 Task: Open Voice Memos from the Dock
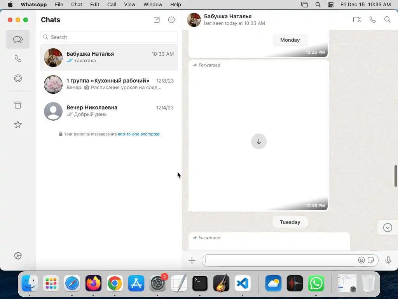coord(295,283)
